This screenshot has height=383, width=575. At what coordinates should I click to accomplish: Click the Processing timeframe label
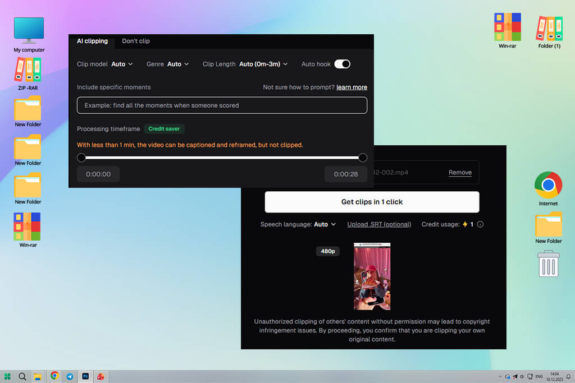click(108, 129)
